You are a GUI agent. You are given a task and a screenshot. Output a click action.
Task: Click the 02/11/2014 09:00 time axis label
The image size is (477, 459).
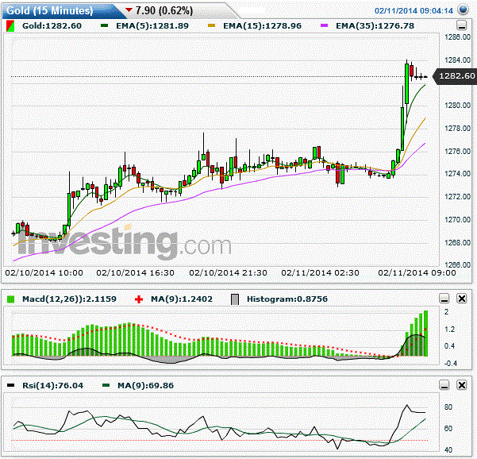point(417,272)
